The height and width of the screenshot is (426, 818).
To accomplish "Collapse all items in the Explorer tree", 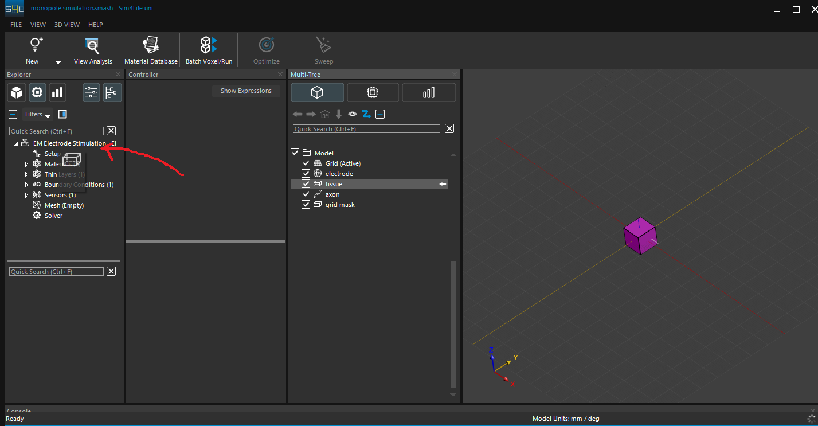I will point(13,114).
